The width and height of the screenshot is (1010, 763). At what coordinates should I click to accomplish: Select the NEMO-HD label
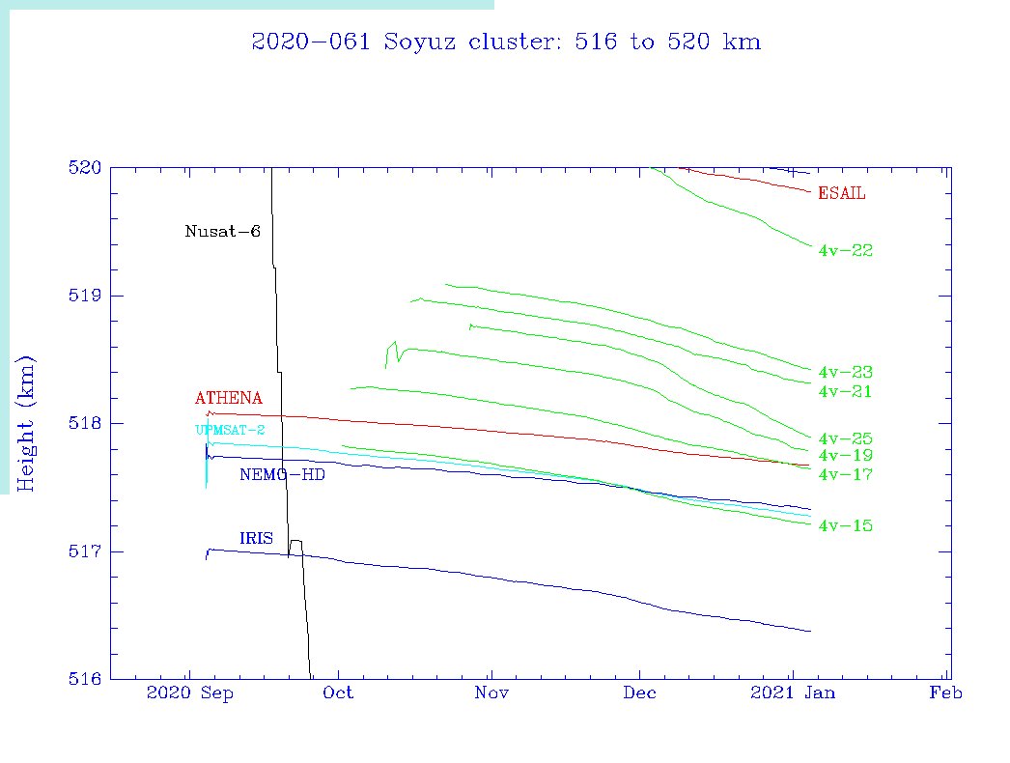tap(282, 474)
